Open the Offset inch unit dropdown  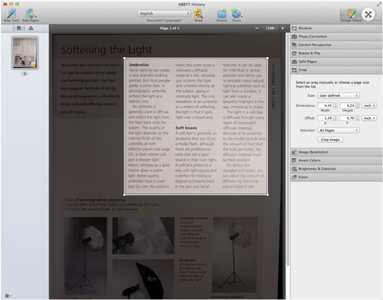(x=369, y=118)
